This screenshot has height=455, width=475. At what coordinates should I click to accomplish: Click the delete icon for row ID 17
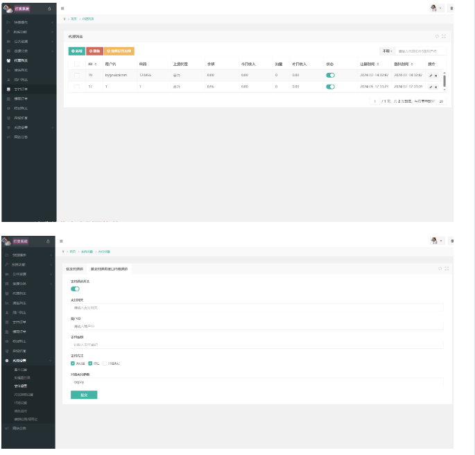tap(436, 87)
